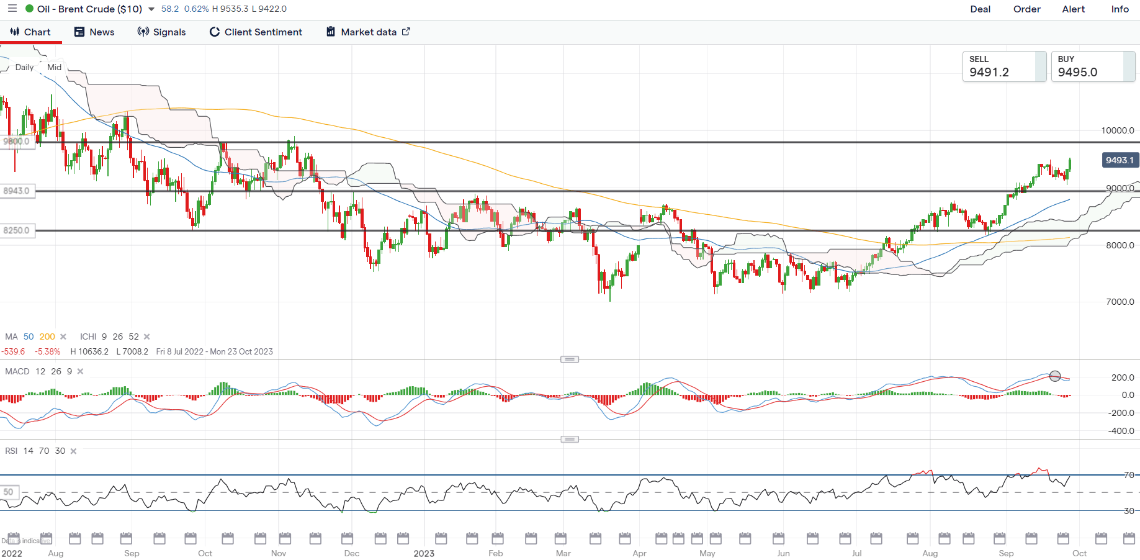Open MA indicator settings via MA label
Screen dimensions: 1140x560
click(x=11, y=336)
